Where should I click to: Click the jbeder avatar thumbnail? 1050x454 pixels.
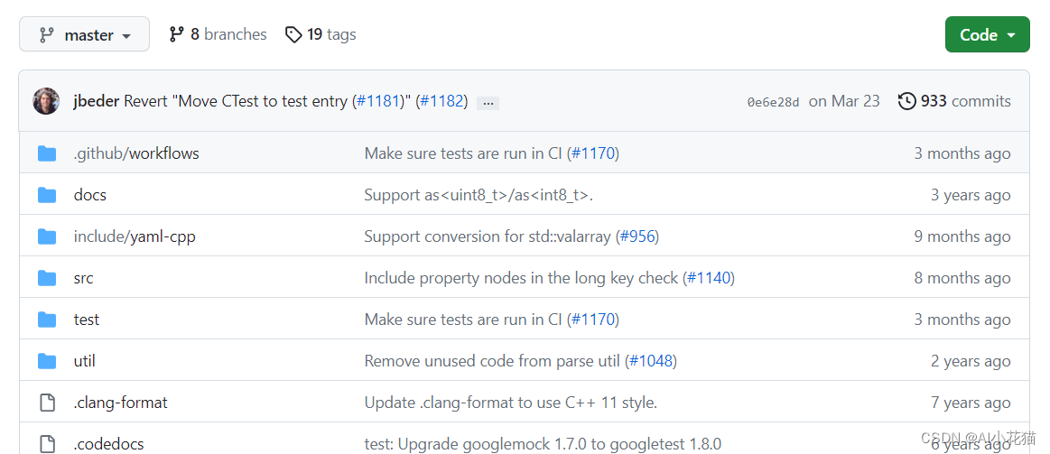[46, 101]
